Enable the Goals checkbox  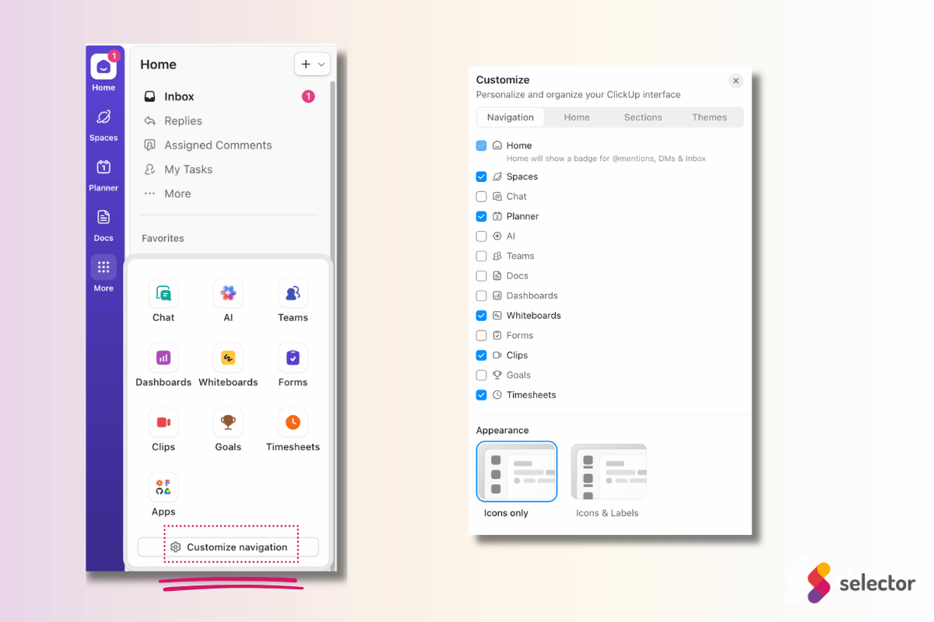tap(481, 375)
